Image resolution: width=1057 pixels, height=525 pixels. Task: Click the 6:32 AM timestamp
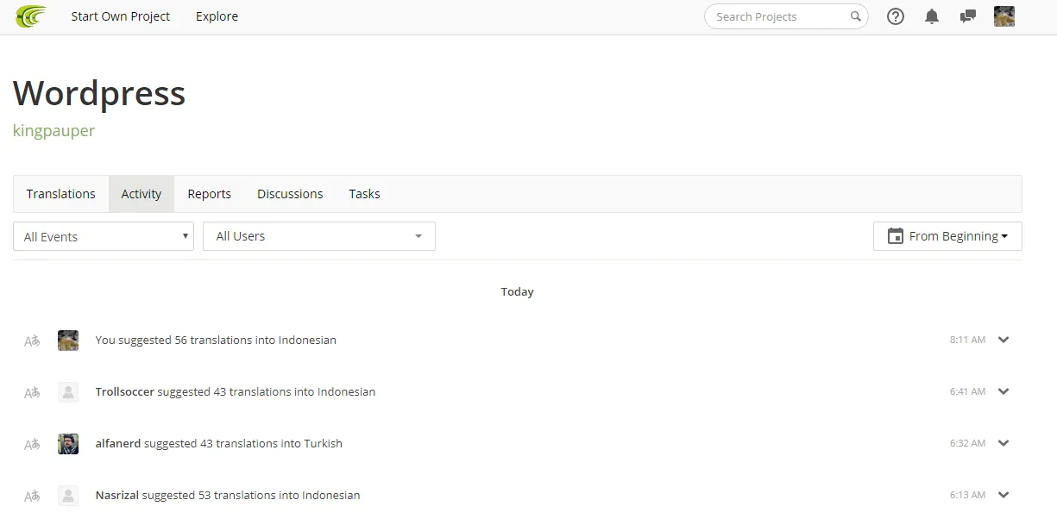(967, 443)
